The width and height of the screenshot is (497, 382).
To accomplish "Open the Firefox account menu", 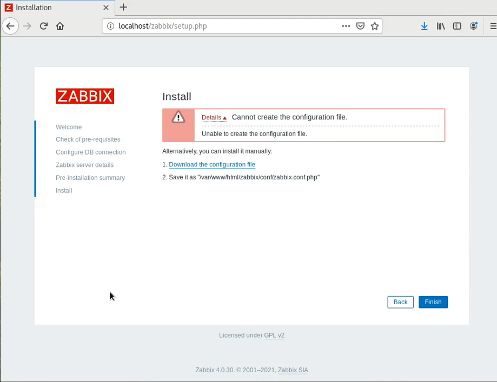I will click(x=474, y=26).
